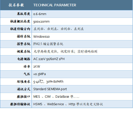Click the 轨道传输方向 row label
133x113 pixels.
20,29
